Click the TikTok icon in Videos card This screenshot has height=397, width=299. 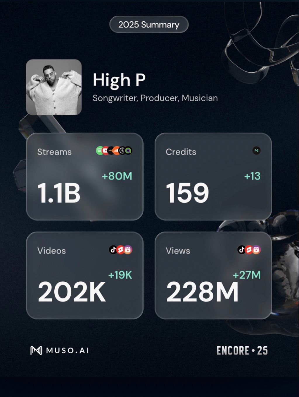pyautogui.click(x=113, y=249)
